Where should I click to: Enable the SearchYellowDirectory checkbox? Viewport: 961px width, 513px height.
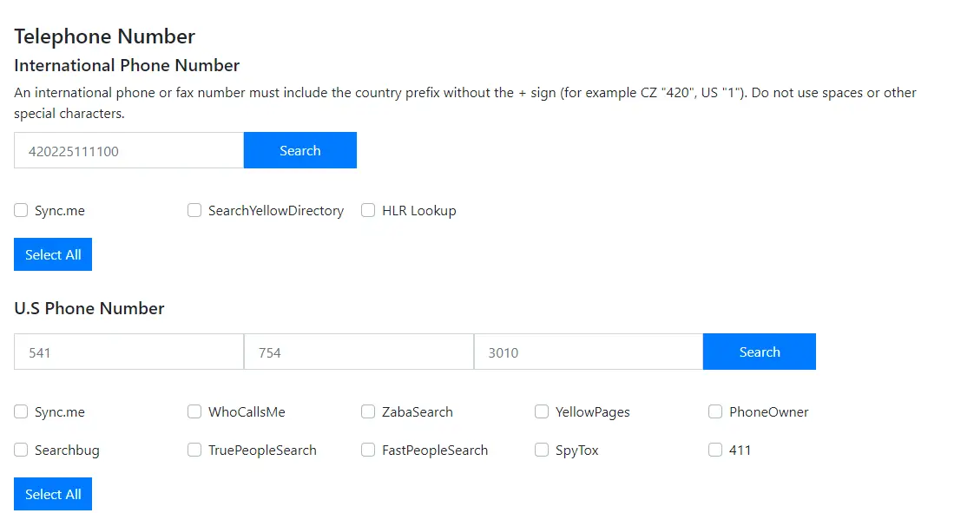pyautogui.click(x=194, y=210)
